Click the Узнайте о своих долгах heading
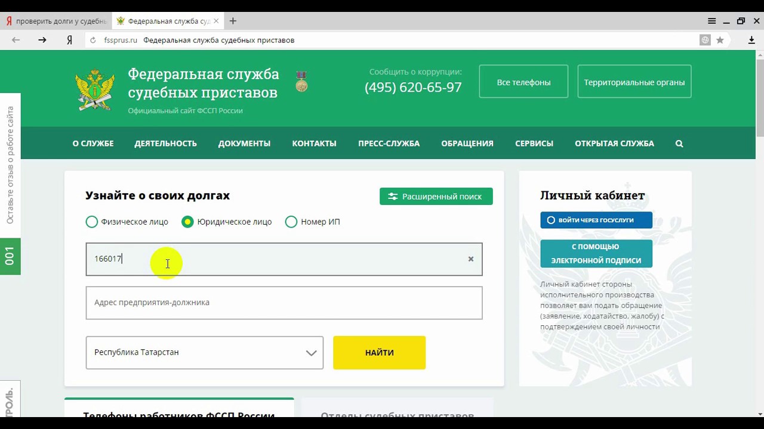This screenshot has height=429, width=764. (158, 195)
